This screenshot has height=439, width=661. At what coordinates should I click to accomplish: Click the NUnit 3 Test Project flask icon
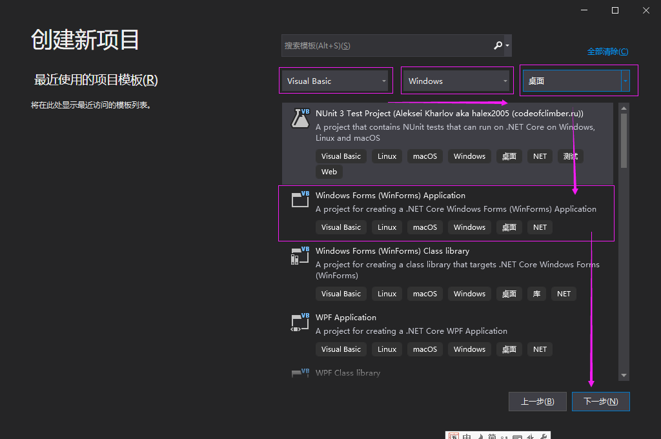pos(300,118)
